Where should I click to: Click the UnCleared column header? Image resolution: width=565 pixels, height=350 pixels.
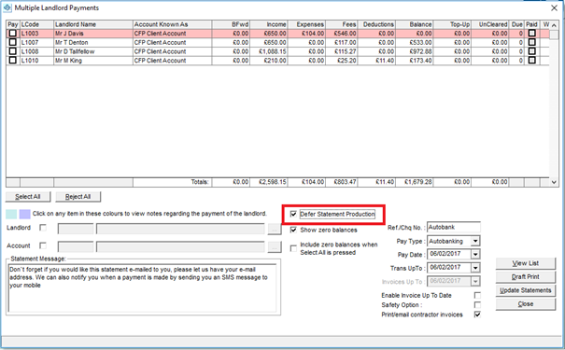pyautogui.click(x=490, y=24)
